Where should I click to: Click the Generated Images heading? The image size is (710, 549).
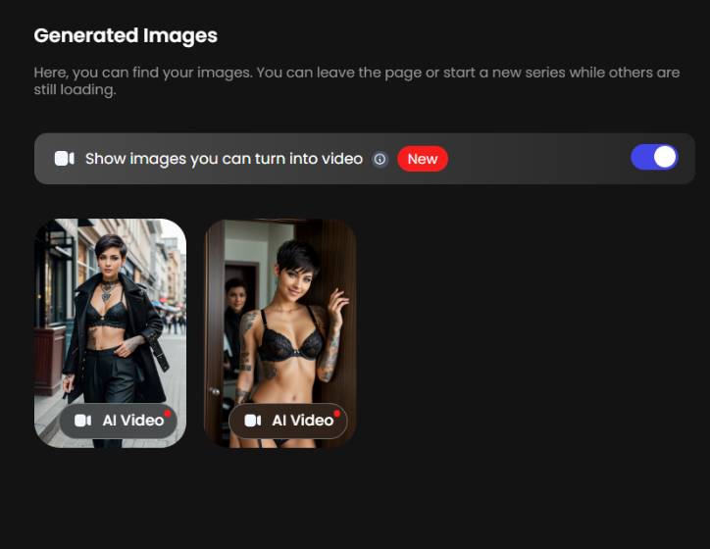(x=126, y=35)
